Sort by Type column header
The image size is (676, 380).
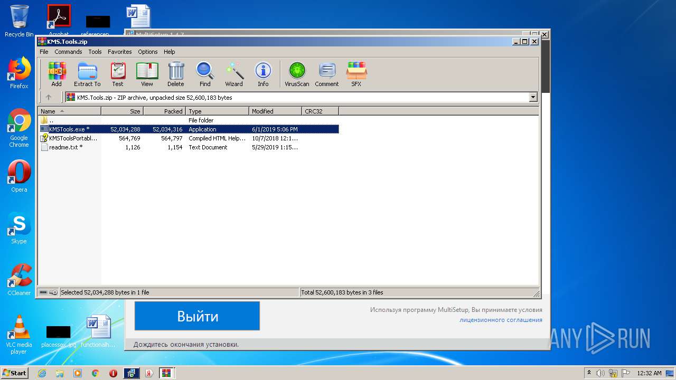click(x=217, y=111)
